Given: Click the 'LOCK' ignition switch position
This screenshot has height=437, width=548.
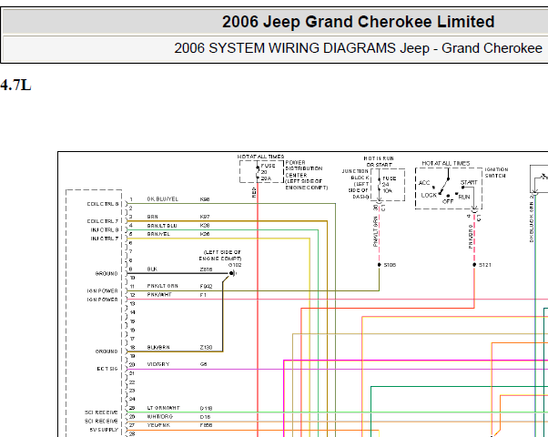Looking at the screenshot, I should click(x=429, y=195).
